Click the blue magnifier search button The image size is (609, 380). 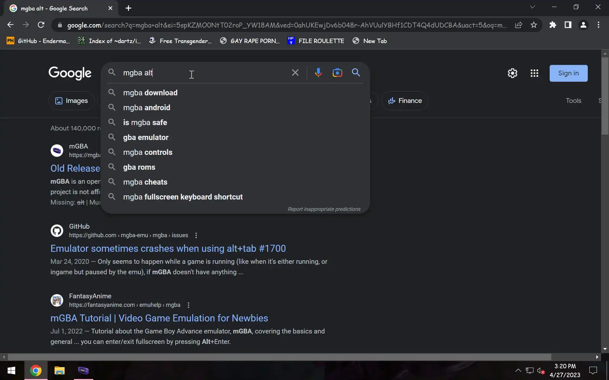(x=356, y=73)
